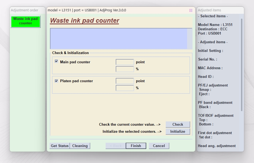Click the Waste ink pad counter heading
Viewport: 254px width, 163px height.
click(x=84, y=21)
